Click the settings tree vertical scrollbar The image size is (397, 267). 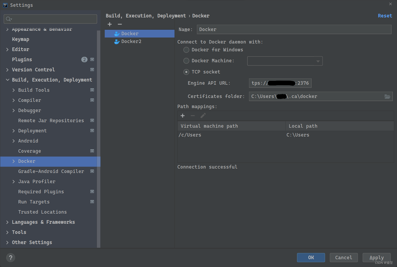click(98, 139)
